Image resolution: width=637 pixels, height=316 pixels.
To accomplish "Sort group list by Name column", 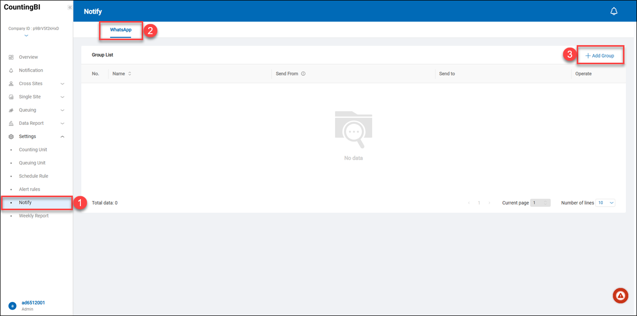I will 130,74.
